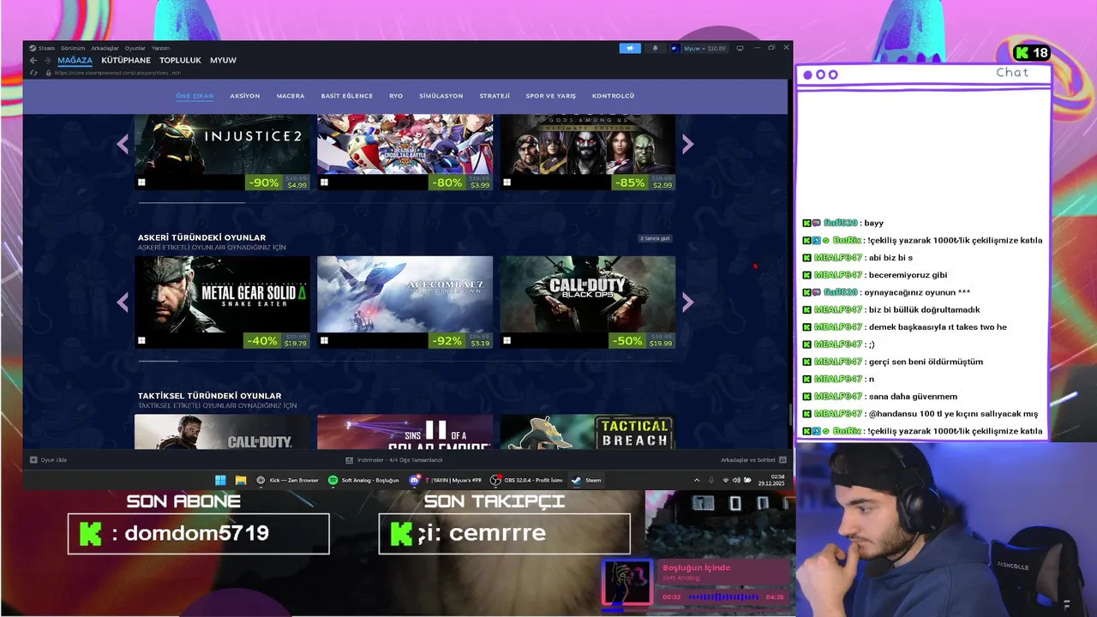The image size is (1097, 617).
Task: Click the Steam back navigation arrow
Action: (33, 60)
